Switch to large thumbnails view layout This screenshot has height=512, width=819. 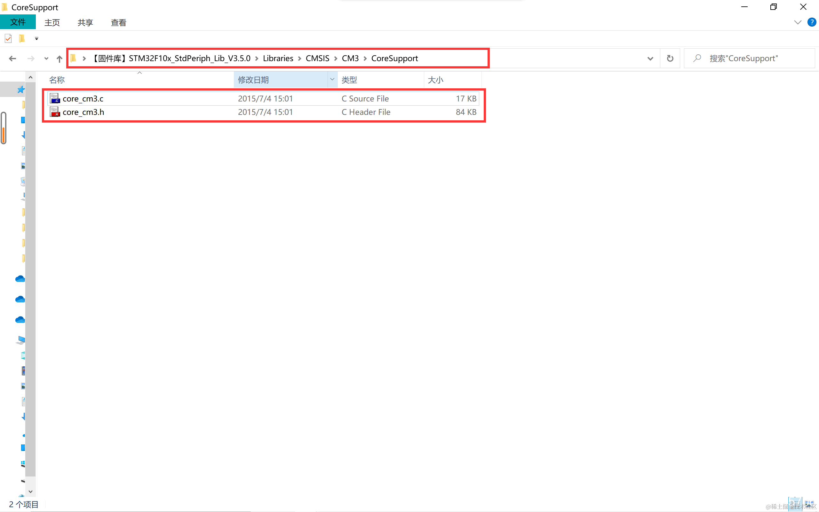[809, 504]
